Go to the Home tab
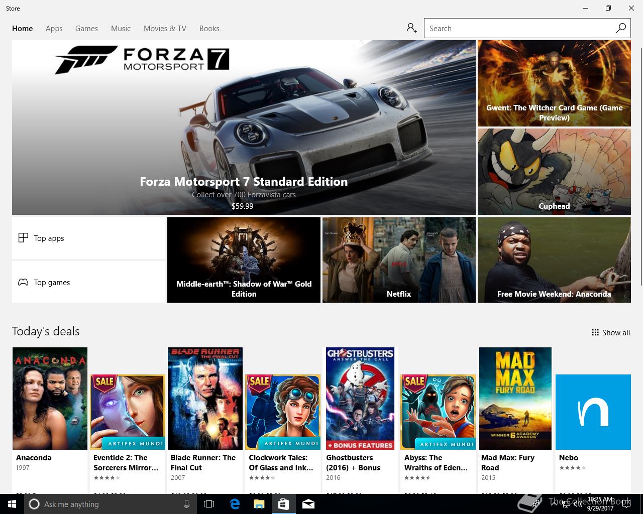Image resolution: width=643 pixels, height=514 pixels. pyautogui.click(x=23, y=29)
